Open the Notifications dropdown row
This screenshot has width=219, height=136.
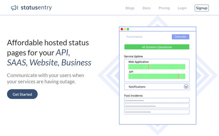point(157,87)
